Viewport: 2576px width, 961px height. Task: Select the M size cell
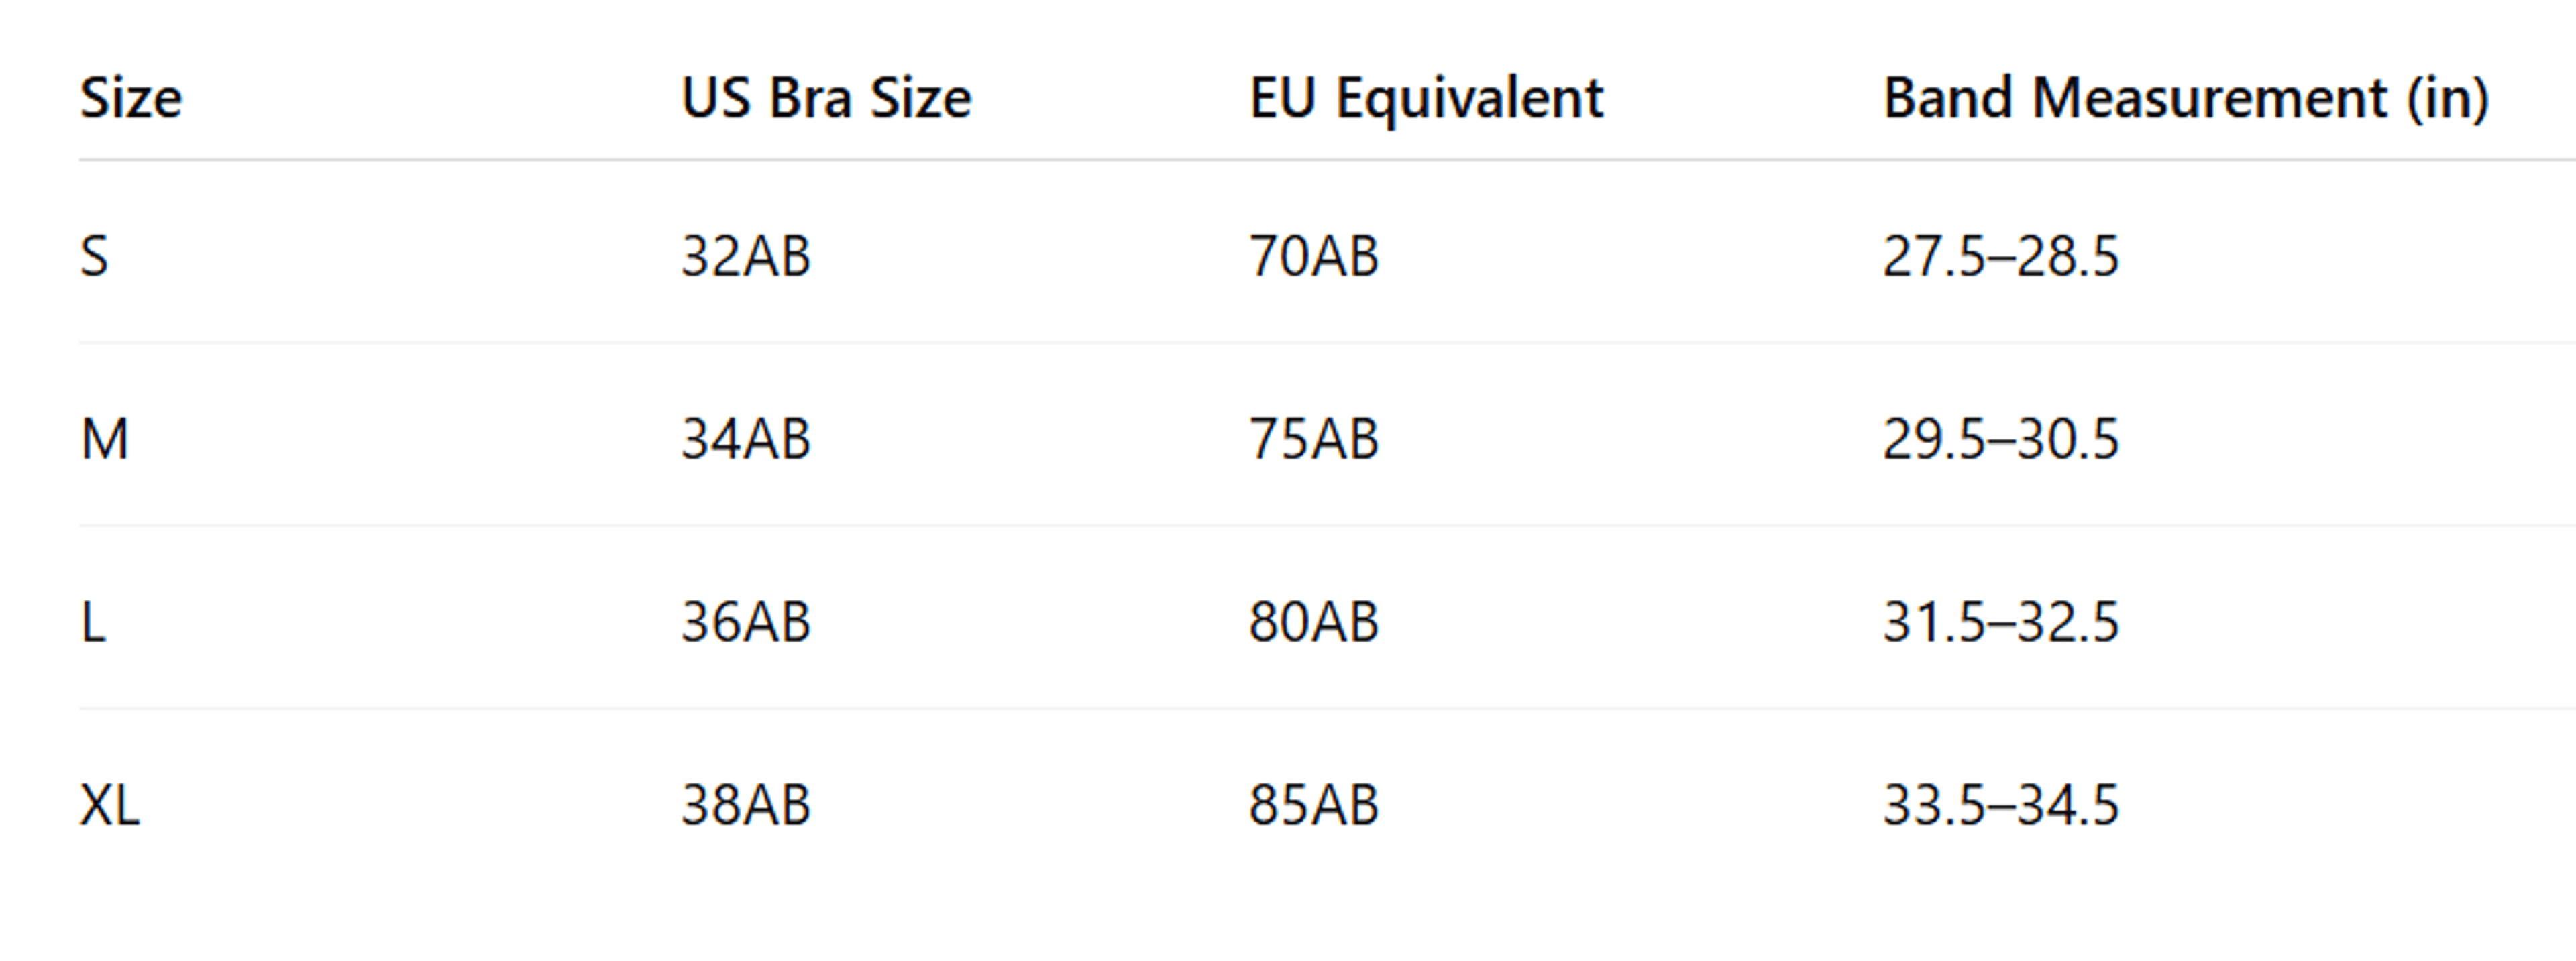(104, 439)
